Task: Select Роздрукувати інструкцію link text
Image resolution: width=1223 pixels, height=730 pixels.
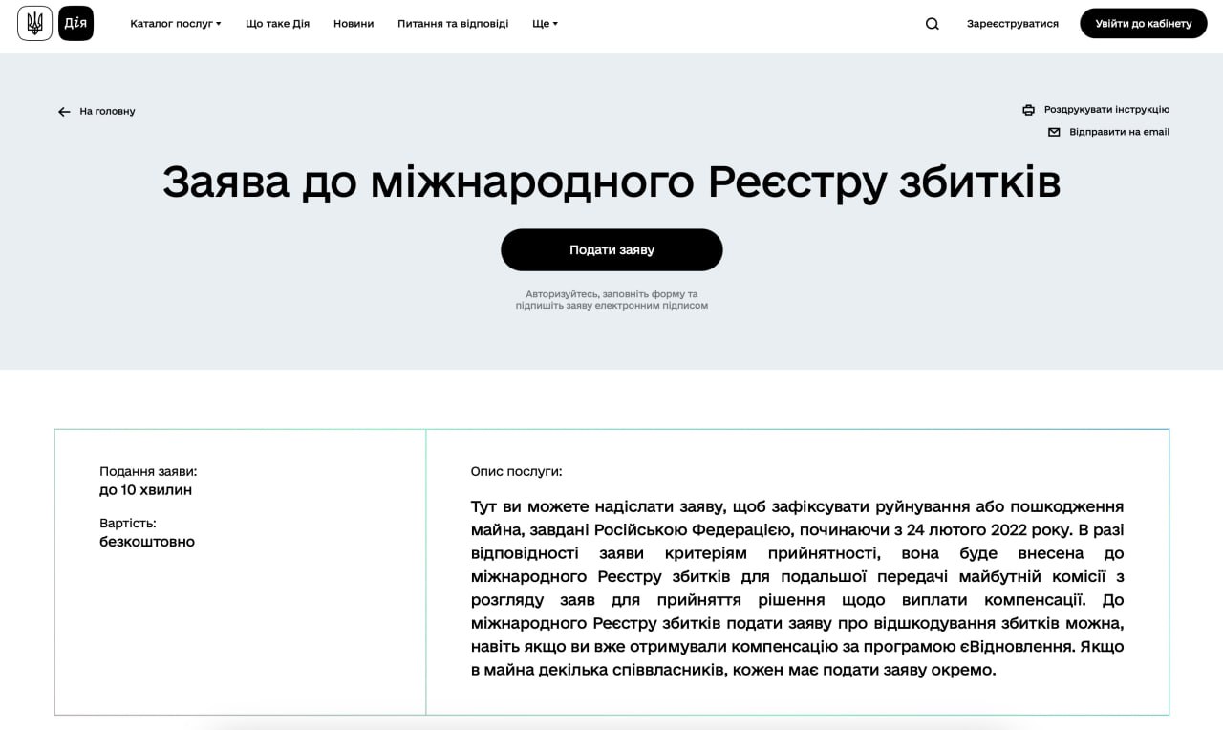Action: 1106,110
